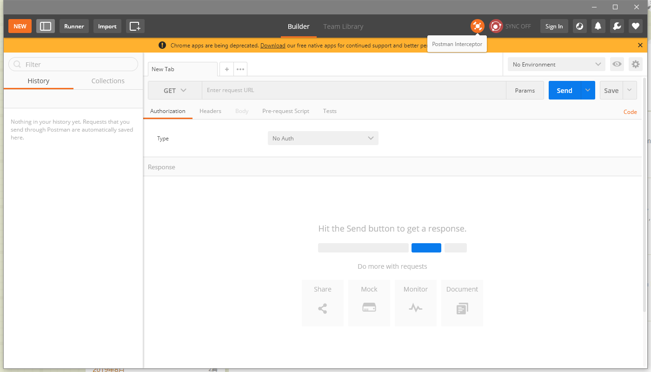Open Manage Environments gear icon
This screenshot has width=651, height=372.
635,64
